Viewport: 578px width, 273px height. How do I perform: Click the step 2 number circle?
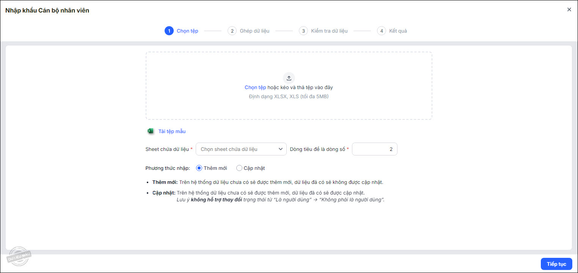(232, 31)
